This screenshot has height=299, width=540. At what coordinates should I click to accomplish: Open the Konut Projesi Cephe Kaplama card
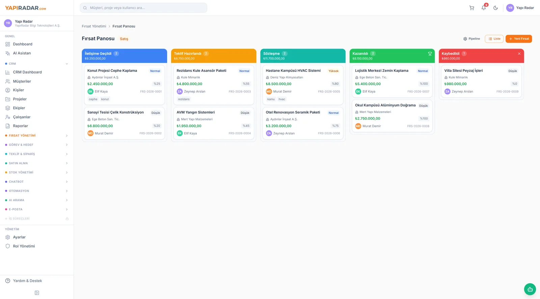[124, 85]
